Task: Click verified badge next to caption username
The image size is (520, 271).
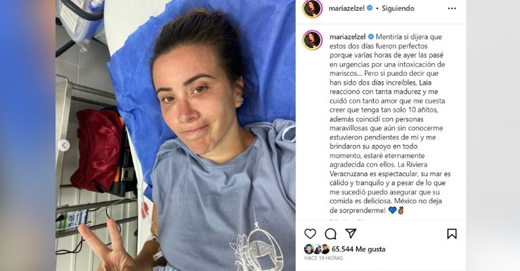Action: [370, 37]
